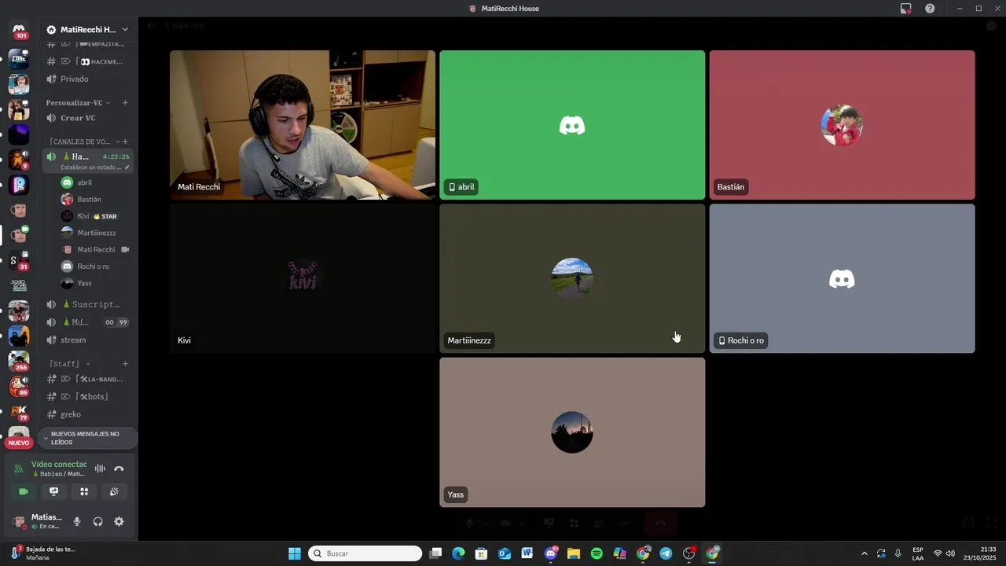The image size is (1006, 566).
Task: Open the bots text channel
Action: pos(87,397)
